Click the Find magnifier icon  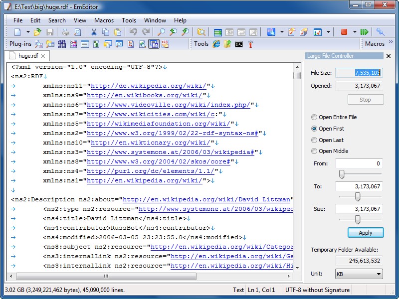coord(161,32)
